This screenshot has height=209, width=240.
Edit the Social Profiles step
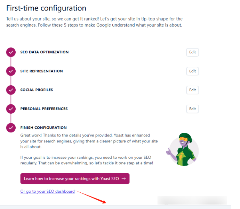click(x=192, y=90)
